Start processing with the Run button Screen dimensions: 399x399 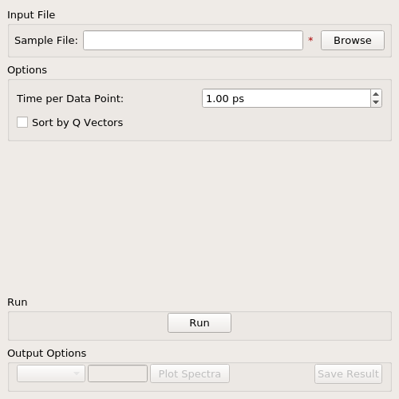click(199, 322)
